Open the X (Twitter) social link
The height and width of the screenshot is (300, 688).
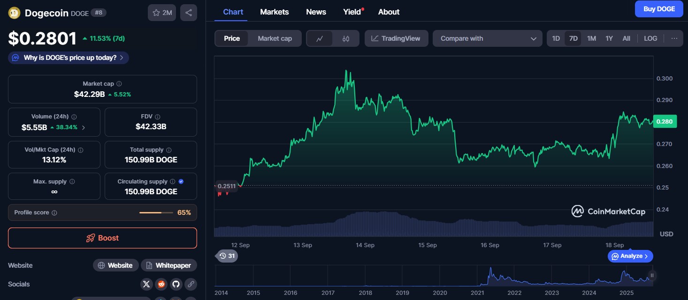point(146,284)
